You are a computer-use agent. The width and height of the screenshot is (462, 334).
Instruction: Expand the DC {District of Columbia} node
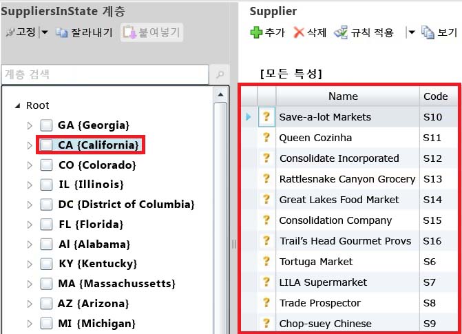click(x=30, y=205)
